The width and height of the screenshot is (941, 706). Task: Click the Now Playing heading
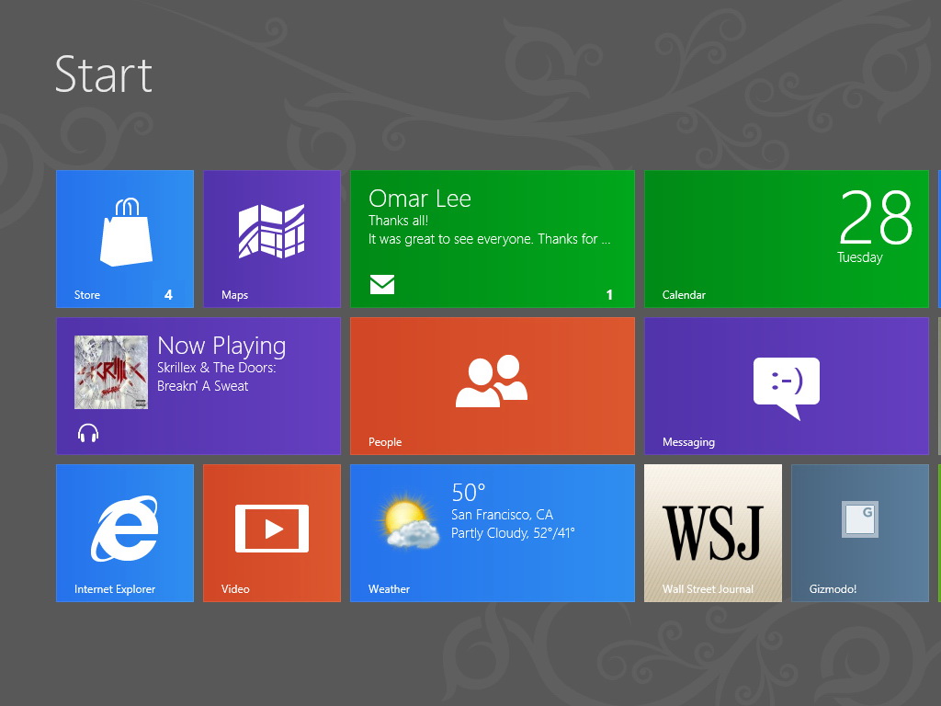point(221,346)
